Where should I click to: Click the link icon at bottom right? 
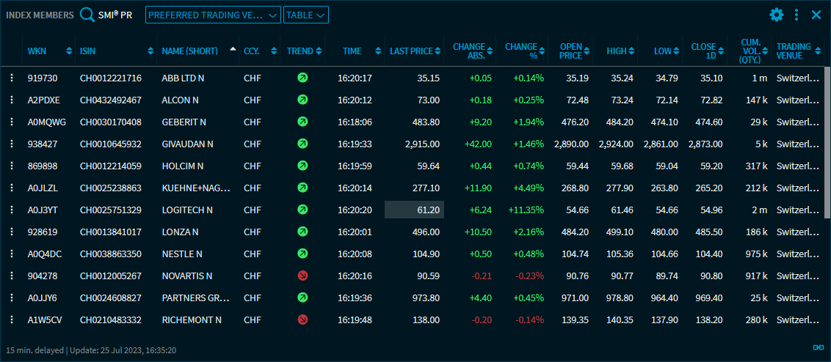coord(819,347)
